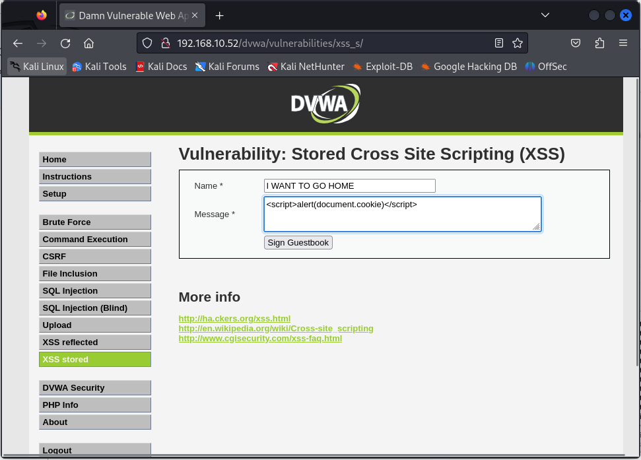Viewport: 641px width, 460px height.
Task: Select the Damn Vulnerable Web App tab
Action: 133,16
